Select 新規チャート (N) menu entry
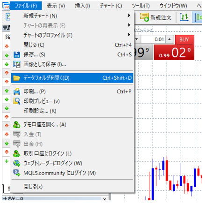 pyautogui.click(x=72, y=15)
